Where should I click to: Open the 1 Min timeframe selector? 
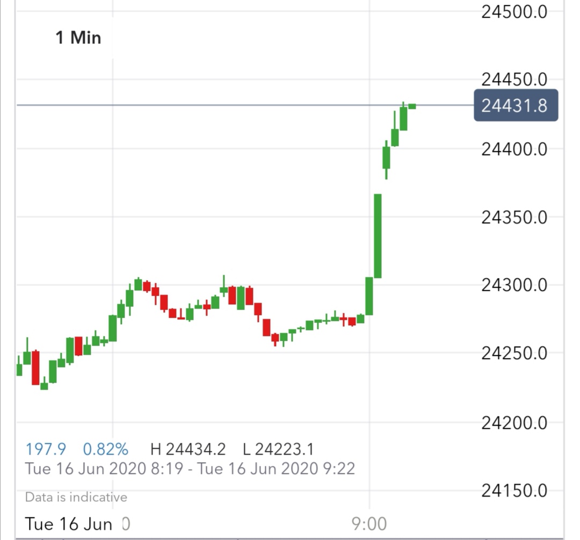(78, 38)
